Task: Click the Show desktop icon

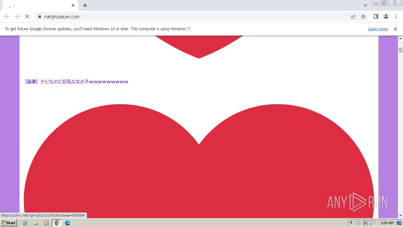Action: pos(400,223)
